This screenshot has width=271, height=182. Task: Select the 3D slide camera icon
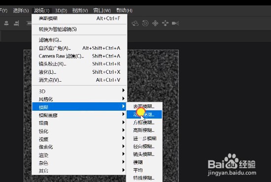[x=165, y=23]
